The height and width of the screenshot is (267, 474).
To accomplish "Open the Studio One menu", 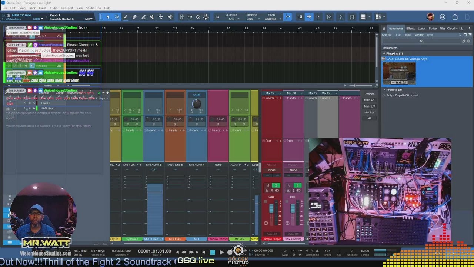I will (x=93, y=8).
